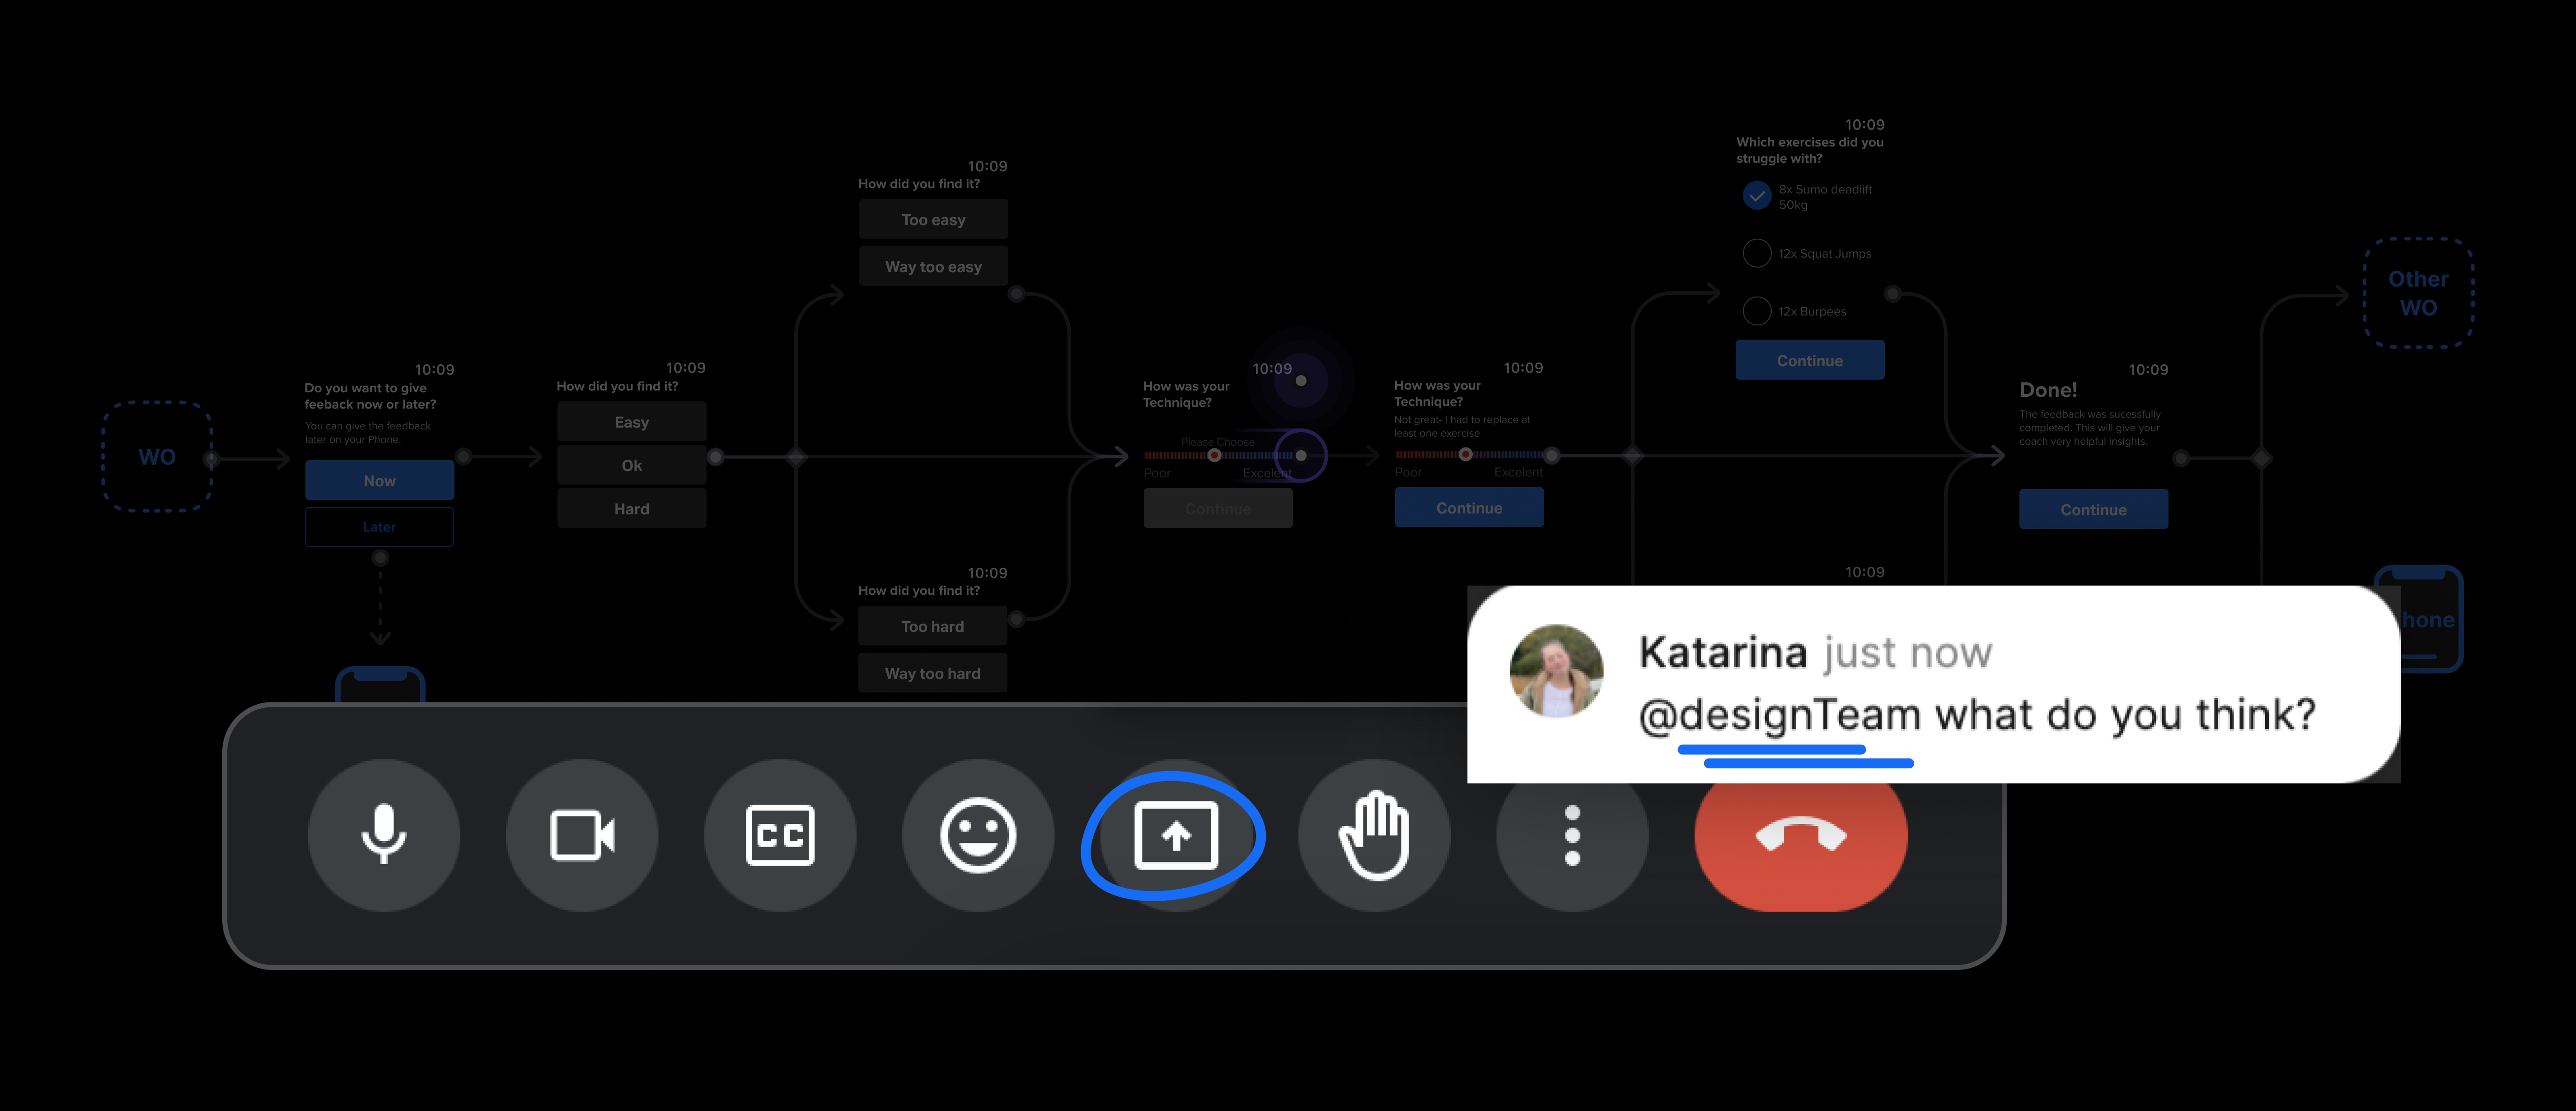Click the @designTeam mention in the message
Viewport: 2576px width, 1111px height.
(x=1780, y=715)
